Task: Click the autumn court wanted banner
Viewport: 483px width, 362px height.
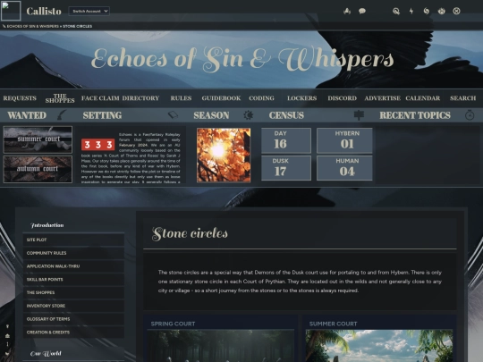Action: click(38, 169)
